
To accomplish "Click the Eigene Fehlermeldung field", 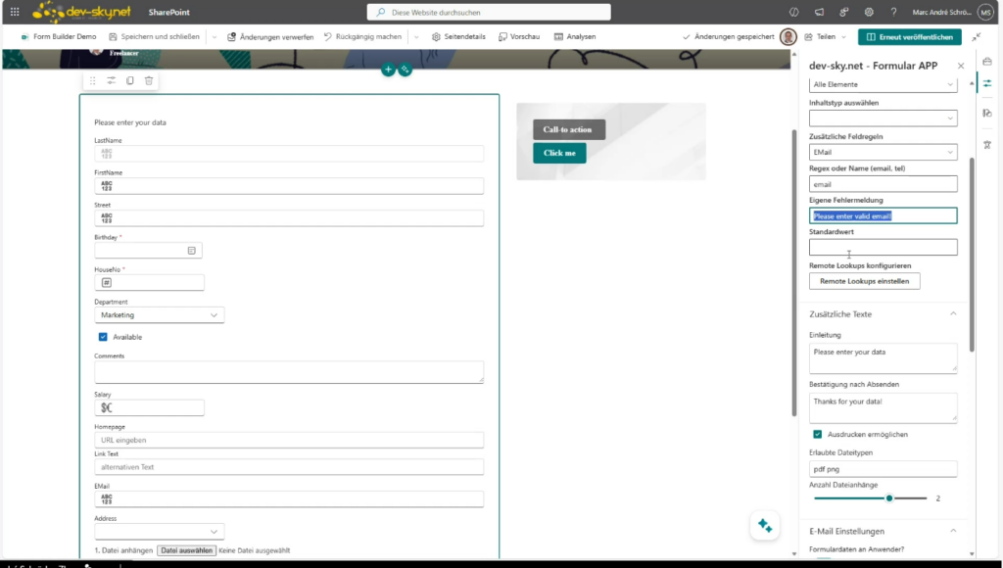I will (x=883, y=216).
